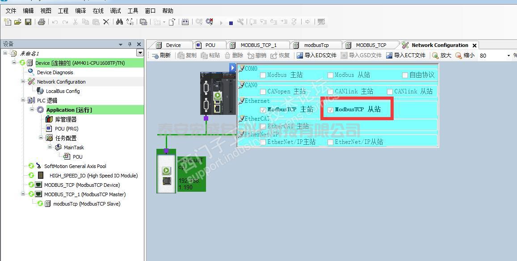Screen dimensions: 517x261
Task: Collapse the PLC 逻辑 tree node
Action: pos(23,100)
